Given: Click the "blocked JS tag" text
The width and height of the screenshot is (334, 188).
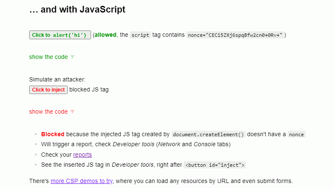Looking at the screenshot, I should coord(89,90).
